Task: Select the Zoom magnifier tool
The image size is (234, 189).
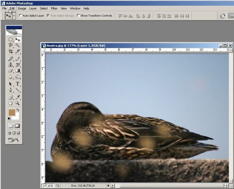Action: 18,103
